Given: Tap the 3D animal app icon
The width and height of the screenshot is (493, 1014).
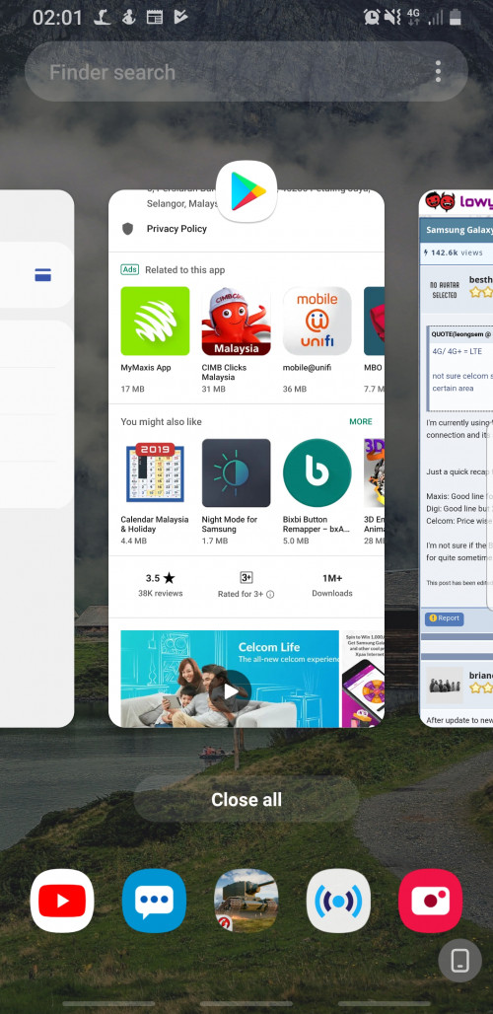Looking at the screenshot, I should [x=374, y=472].
